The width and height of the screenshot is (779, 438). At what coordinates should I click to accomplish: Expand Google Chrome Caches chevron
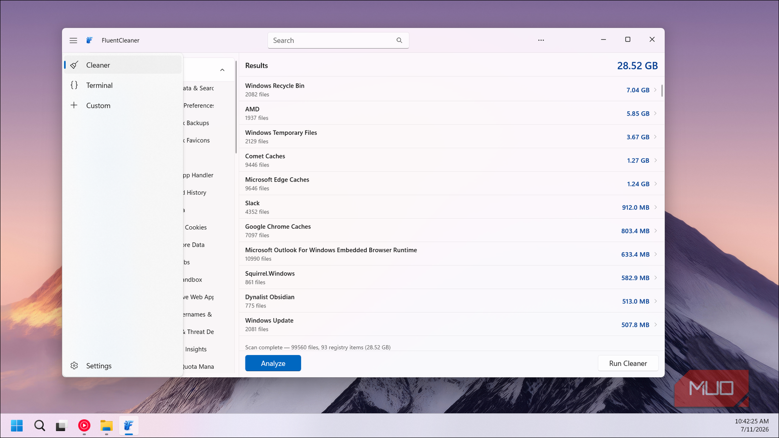point(655,231)
